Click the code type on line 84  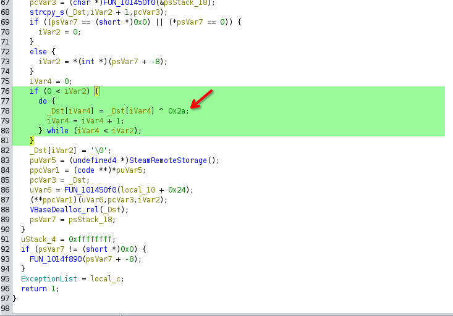click(86, 170)
